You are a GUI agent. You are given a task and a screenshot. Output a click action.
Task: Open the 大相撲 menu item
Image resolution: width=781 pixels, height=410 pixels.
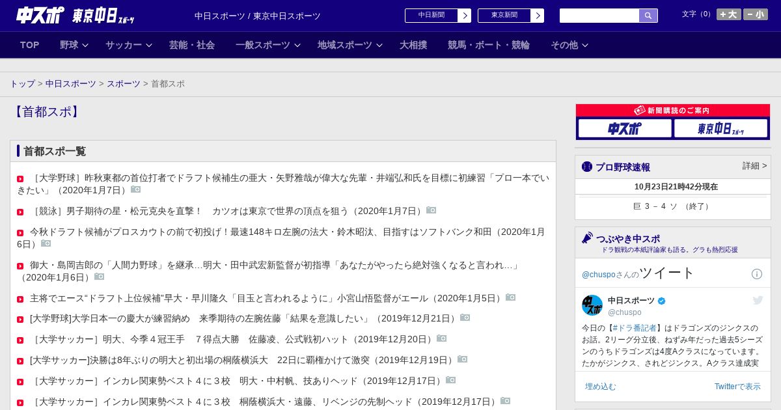413,45
